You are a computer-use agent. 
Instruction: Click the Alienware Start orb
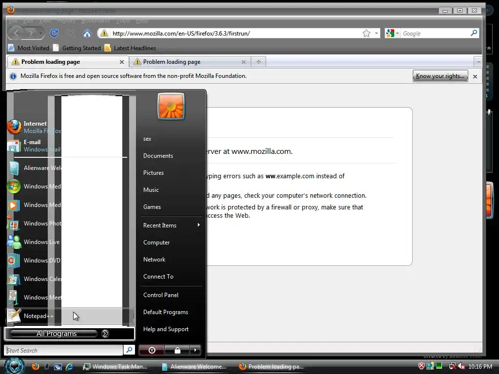[14, 366]
